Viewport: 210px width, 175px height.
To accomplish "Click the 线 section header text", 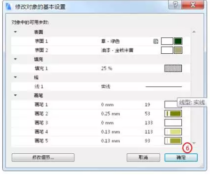I will (x=36, y=77).
